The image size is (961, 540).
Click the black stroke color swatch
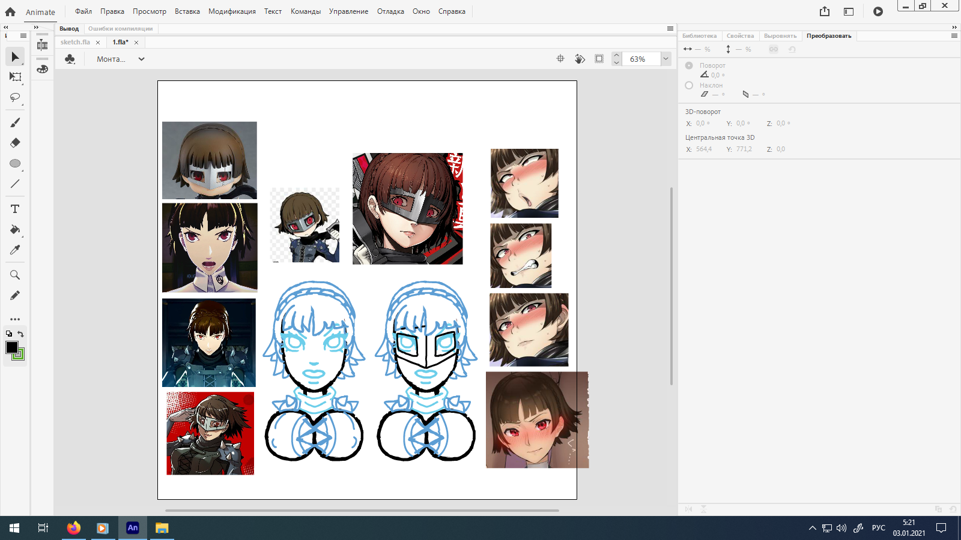(x=11, y=347)
